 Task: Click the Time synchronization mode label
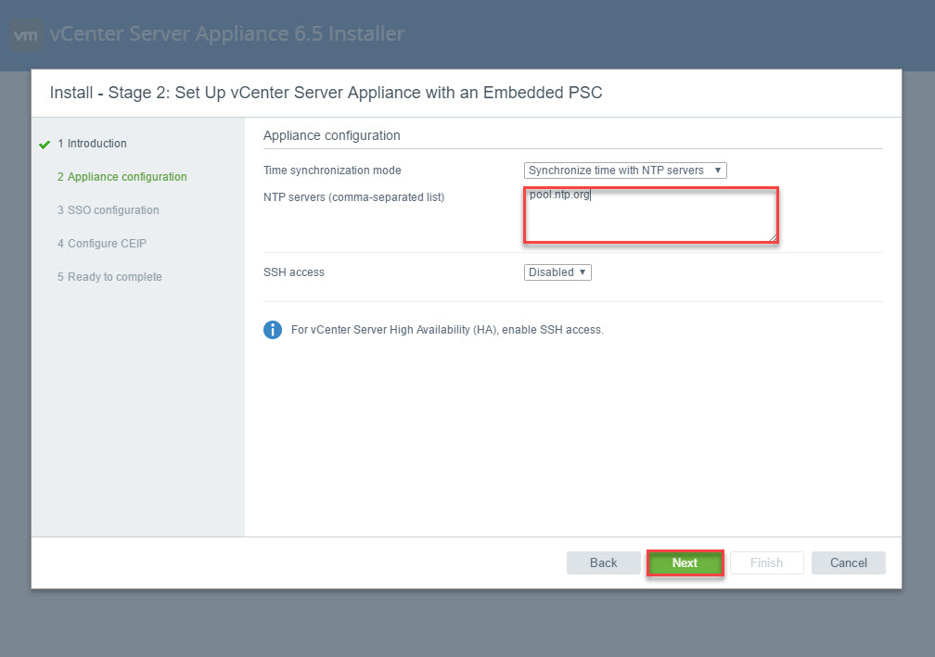[x=332, y=171]
